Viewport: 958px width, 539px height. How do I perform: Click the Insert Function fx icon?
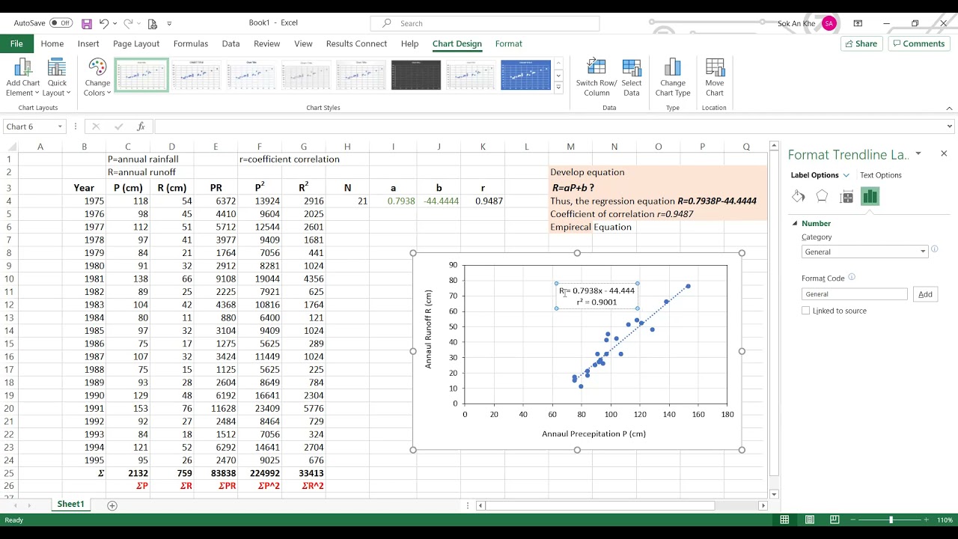tap(141, 127)
